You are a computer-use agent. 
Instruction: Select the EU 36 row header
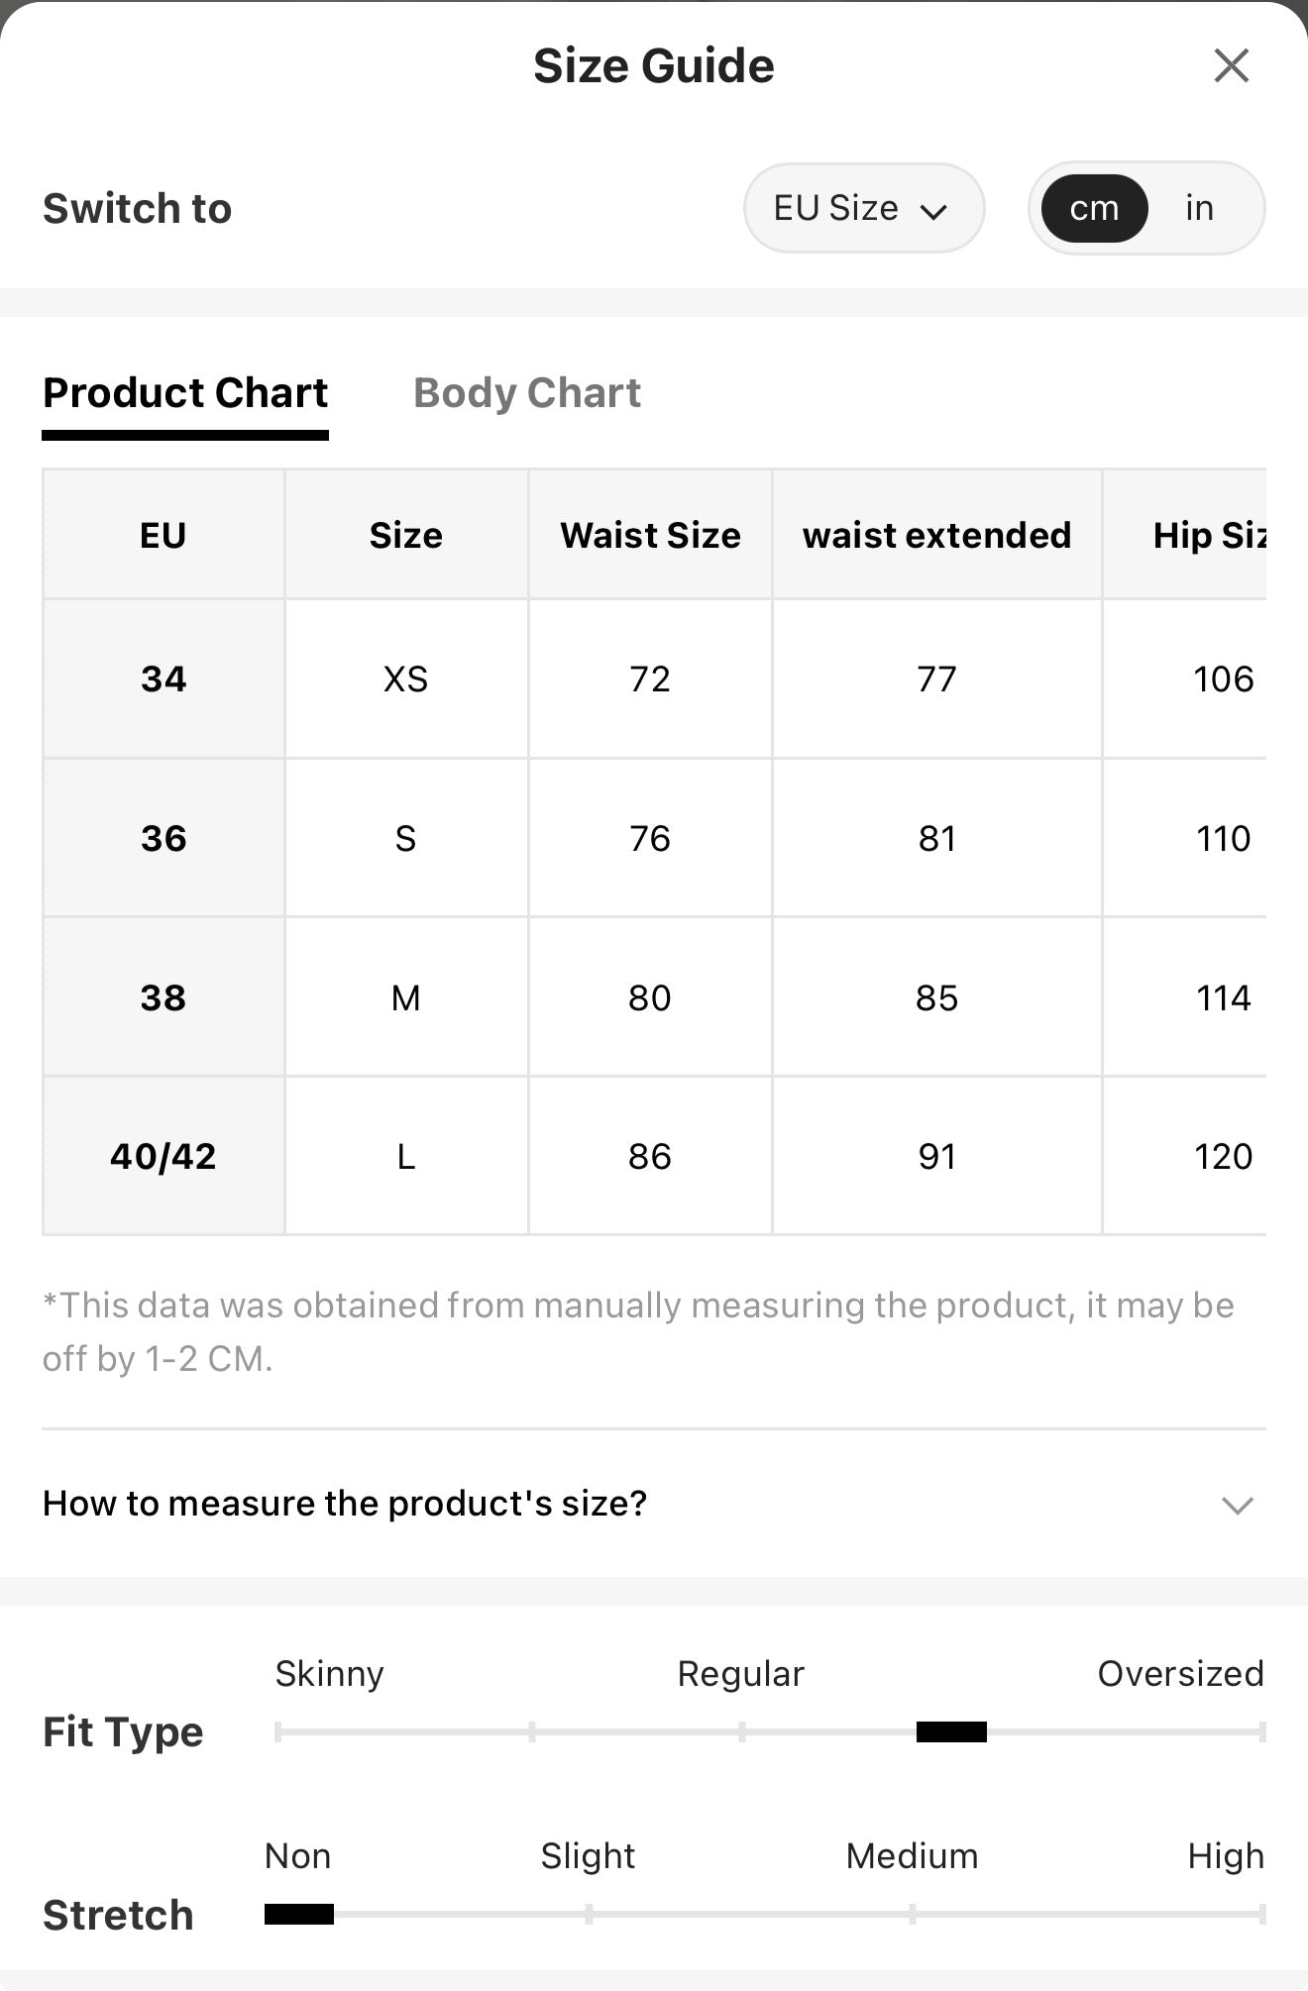tap(163, 838)
